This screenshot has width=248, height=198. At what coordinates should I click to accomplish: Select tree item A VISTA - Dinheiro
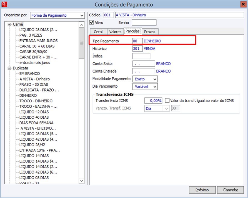tap(34, 79)
